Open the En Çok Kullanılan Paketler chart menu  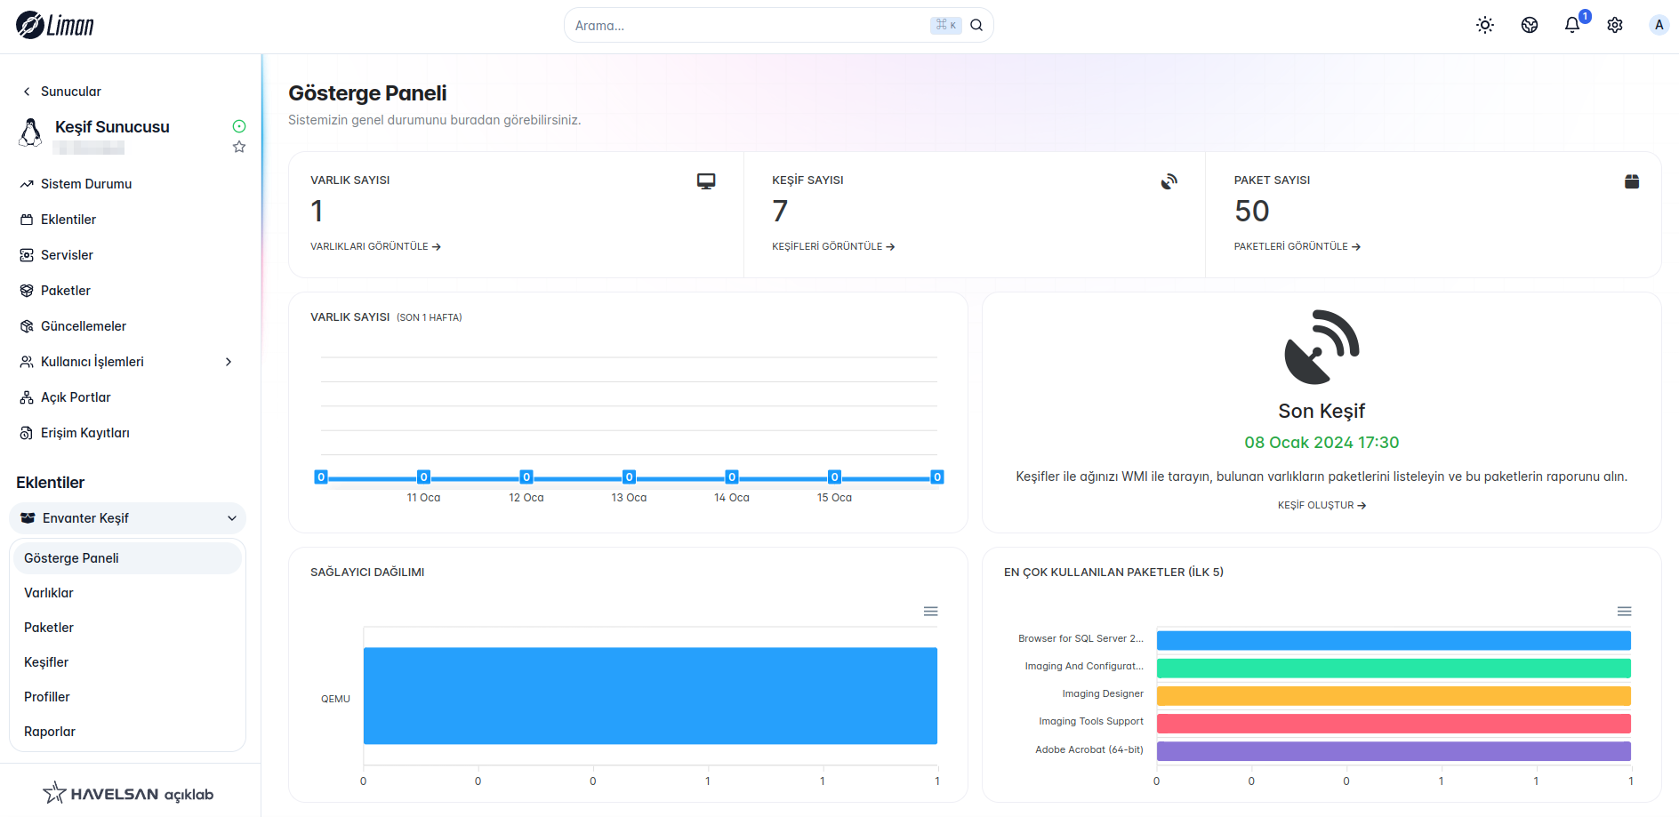tap(1625, 612)
